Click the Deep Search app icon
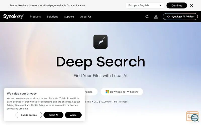The height and width of the screenshot is (125, 201). pyautogui.click(x=100, y=42)
